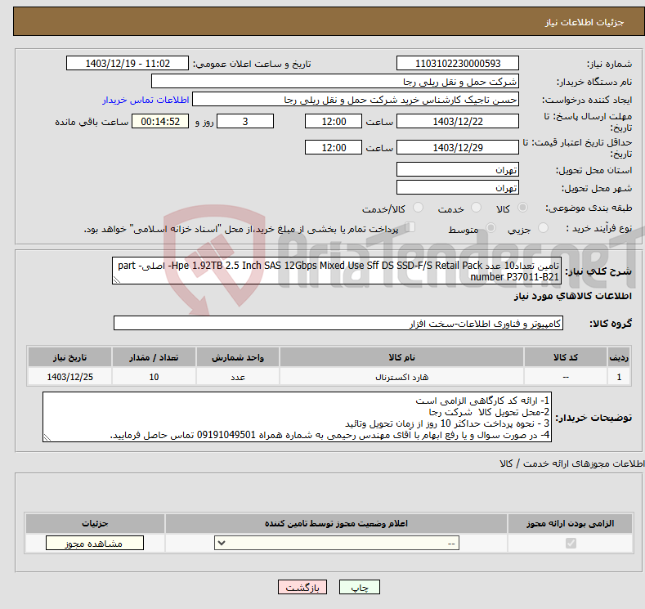Click the چاپ print button
This screenshot has width=645, height=609.
click(359, 587)
